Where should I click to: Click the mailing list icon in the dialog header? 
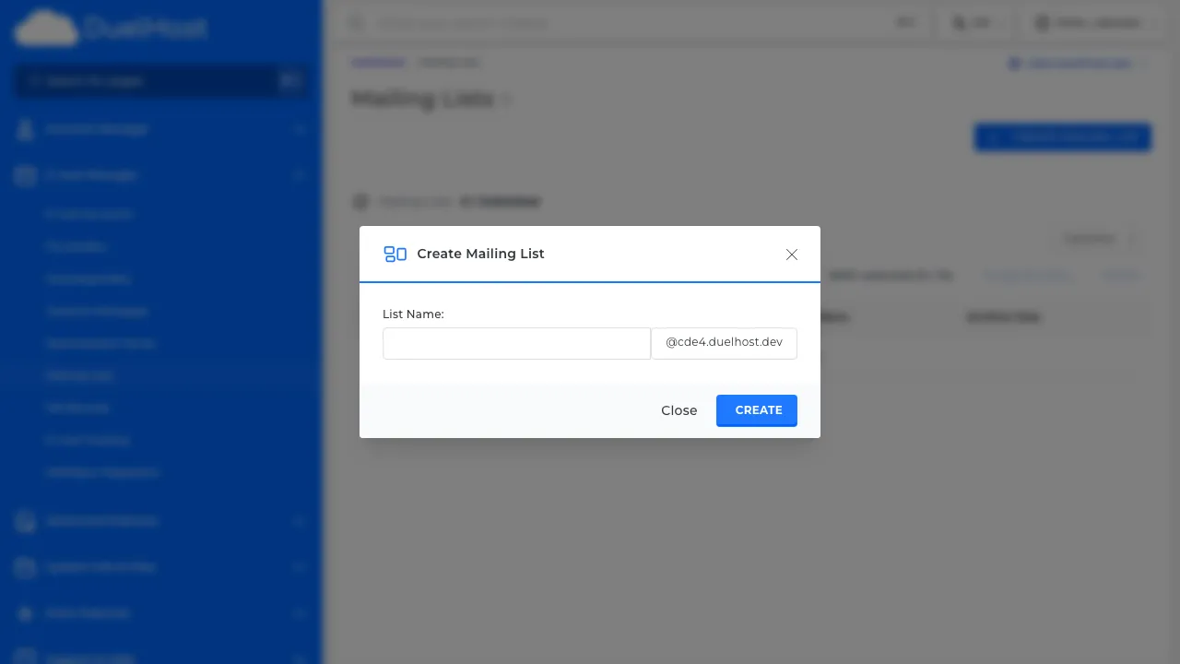coord(395,254)
